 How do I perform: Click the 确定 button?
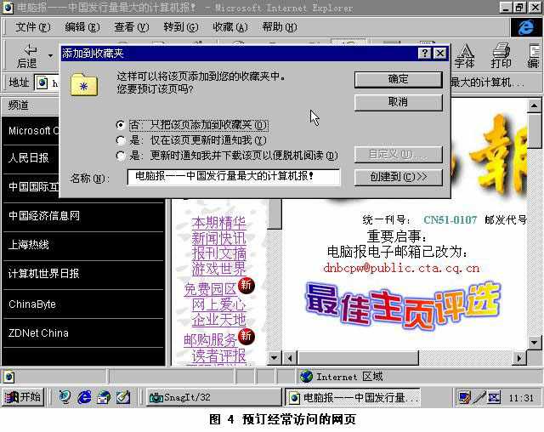(399, 79)
